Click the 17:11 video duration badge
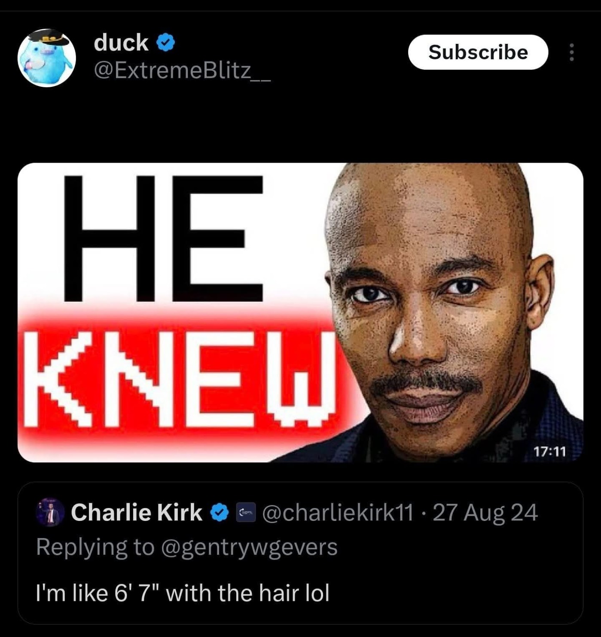Image resolution: width=601 pixels, height=637 pixels. (549, 451)
